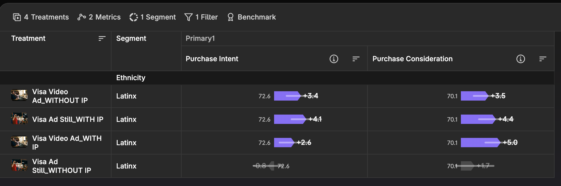
Task: Open the 4 Treatments selector
Action: pyautogui.click(x=41, y=17)
